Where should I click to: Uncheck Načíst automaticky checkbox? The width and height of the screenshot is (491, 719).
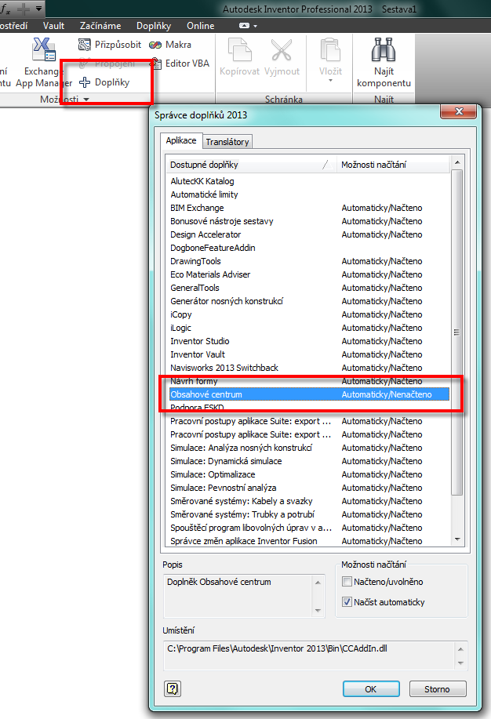tap(347, 602)
